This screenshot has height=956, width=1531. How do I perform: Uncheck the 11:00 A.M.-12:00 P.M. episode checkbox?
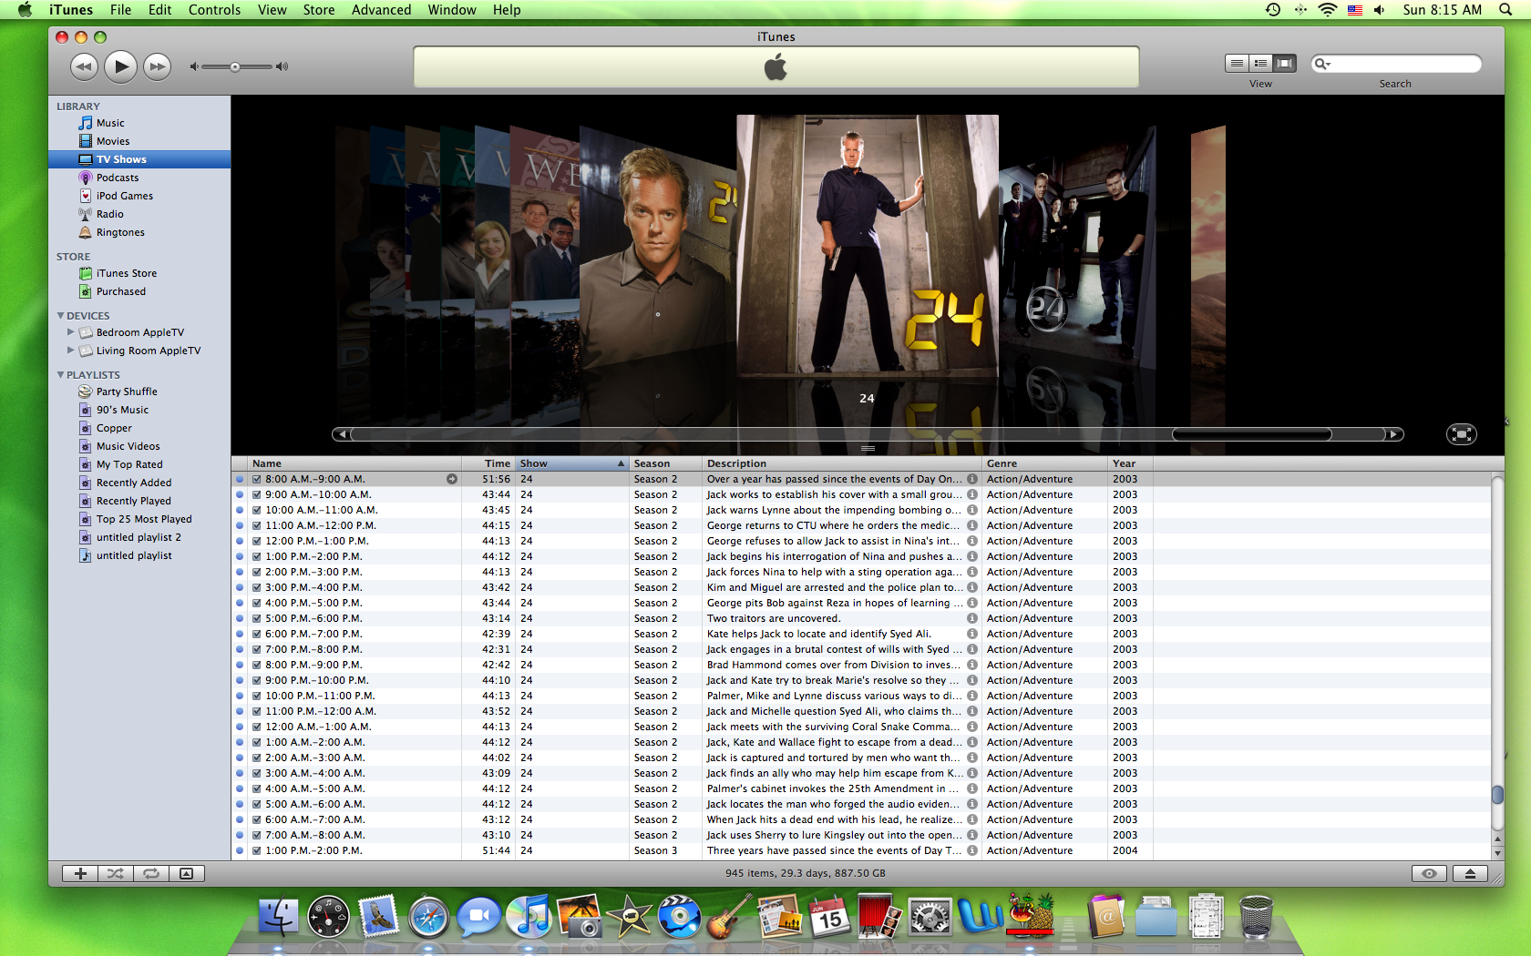[x=257, y=525]
